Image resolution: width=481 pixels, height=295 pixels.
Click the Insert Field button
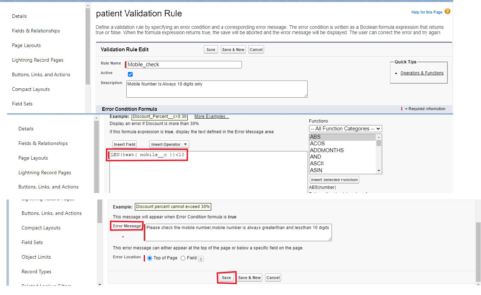click(x=124, y=144)
